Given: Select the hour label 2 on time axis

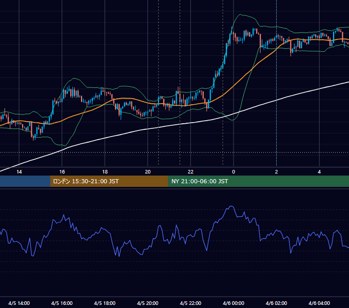Looking at the screenshot, I should (277, 172).
